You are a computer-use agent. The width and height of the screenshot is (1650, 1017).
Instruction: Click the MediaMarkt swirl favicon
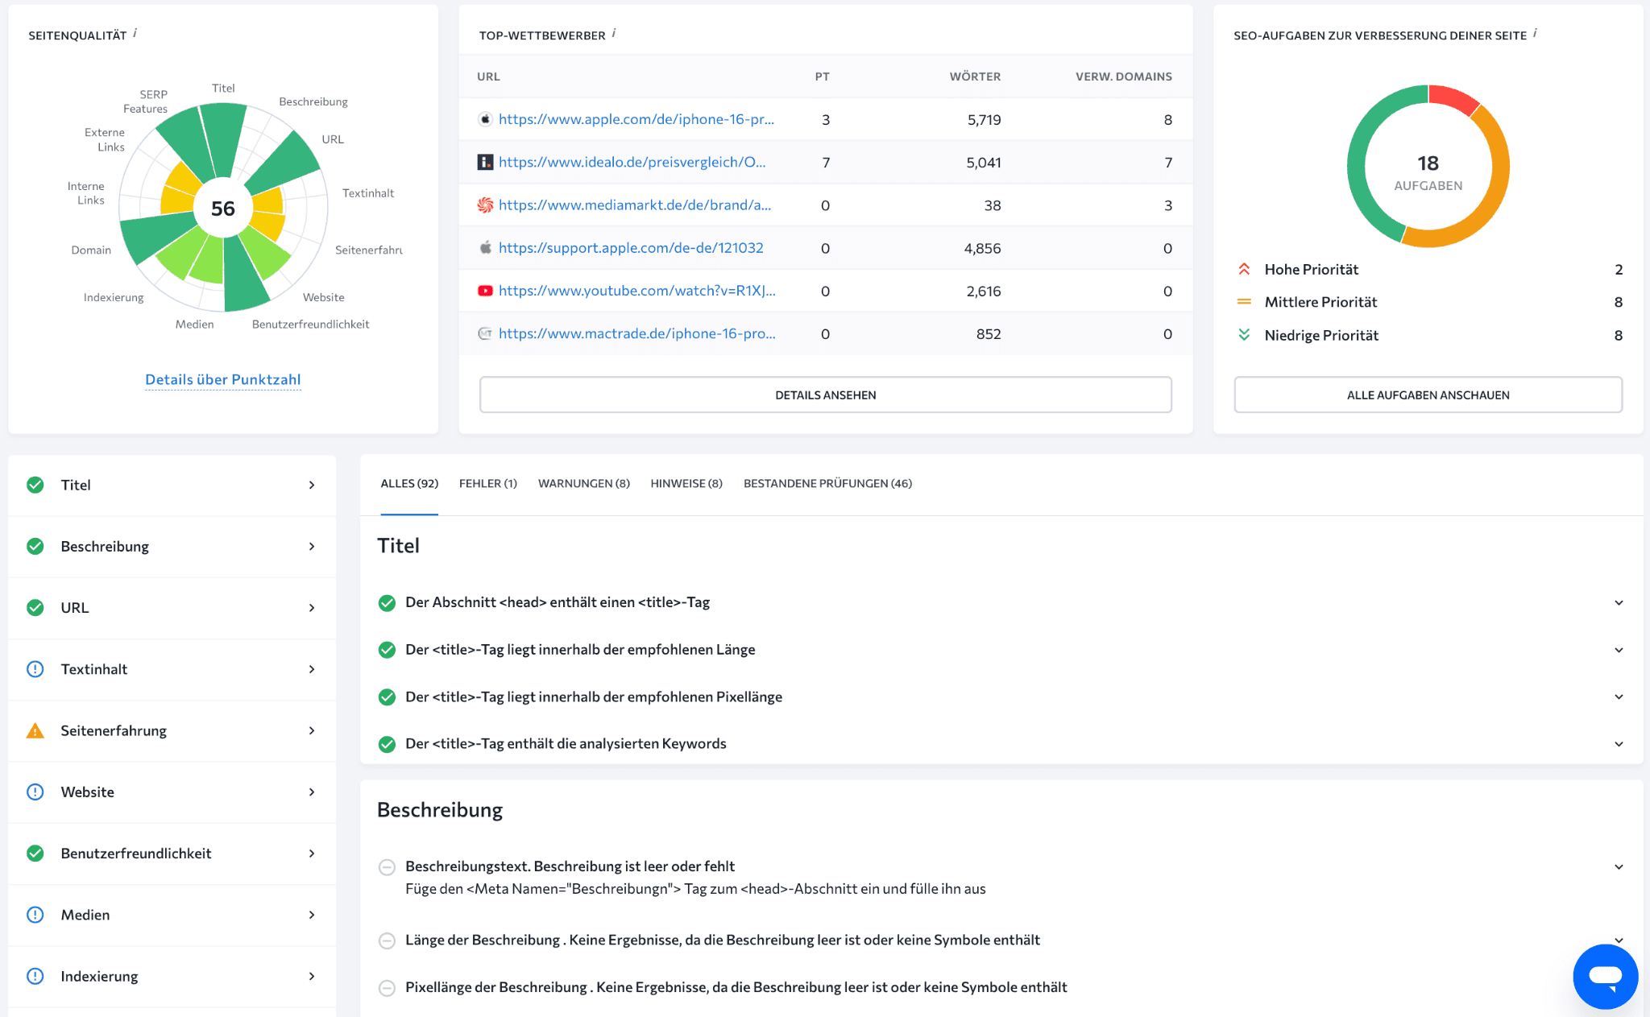point(485,205)
